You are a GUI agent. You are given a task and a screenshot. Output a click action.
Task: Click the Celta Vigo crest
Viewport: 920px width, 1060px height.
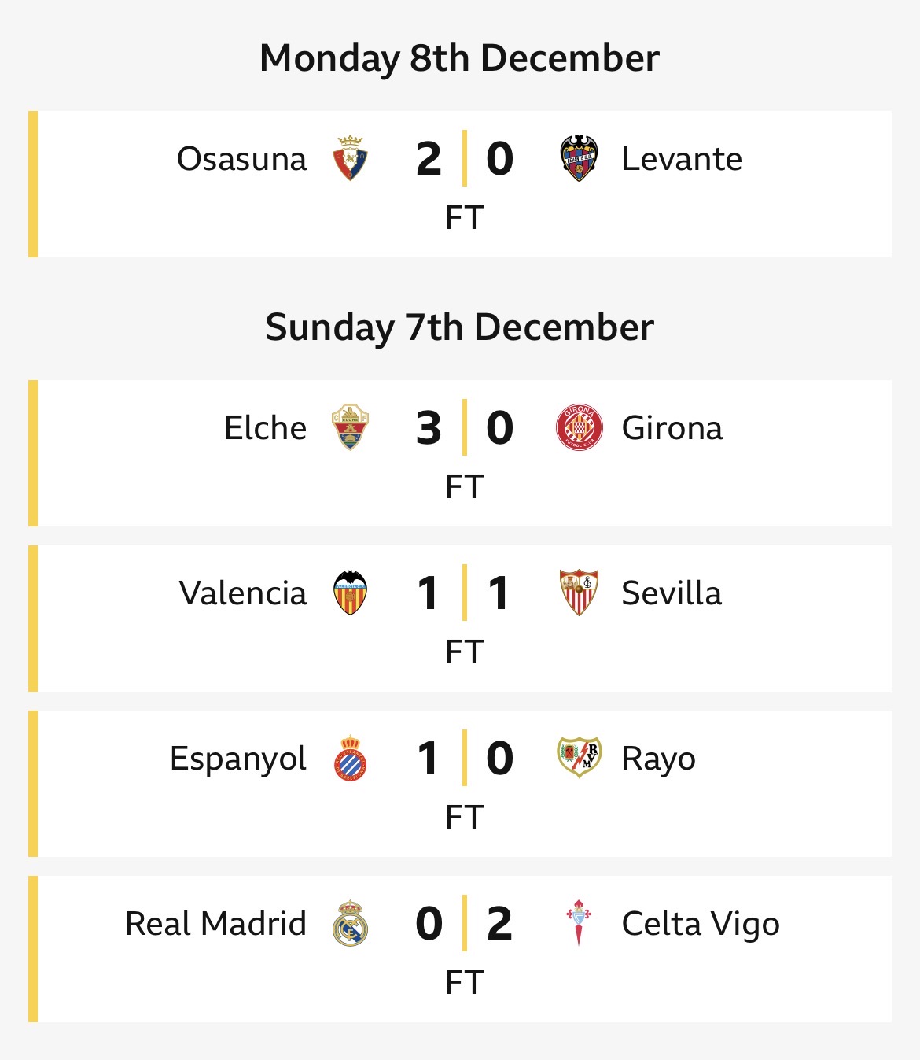tap(579, 923)
